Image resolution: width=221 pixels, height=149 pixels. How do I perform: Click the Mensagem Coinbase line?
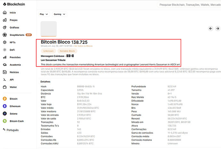[57, 56]
